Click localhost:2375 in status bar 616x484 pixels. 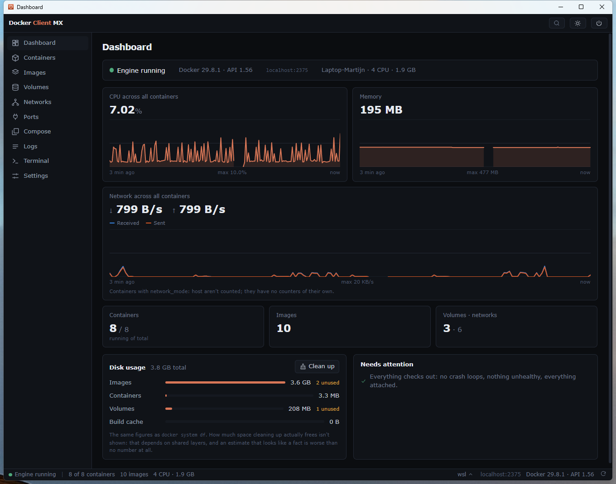[500, 474]
